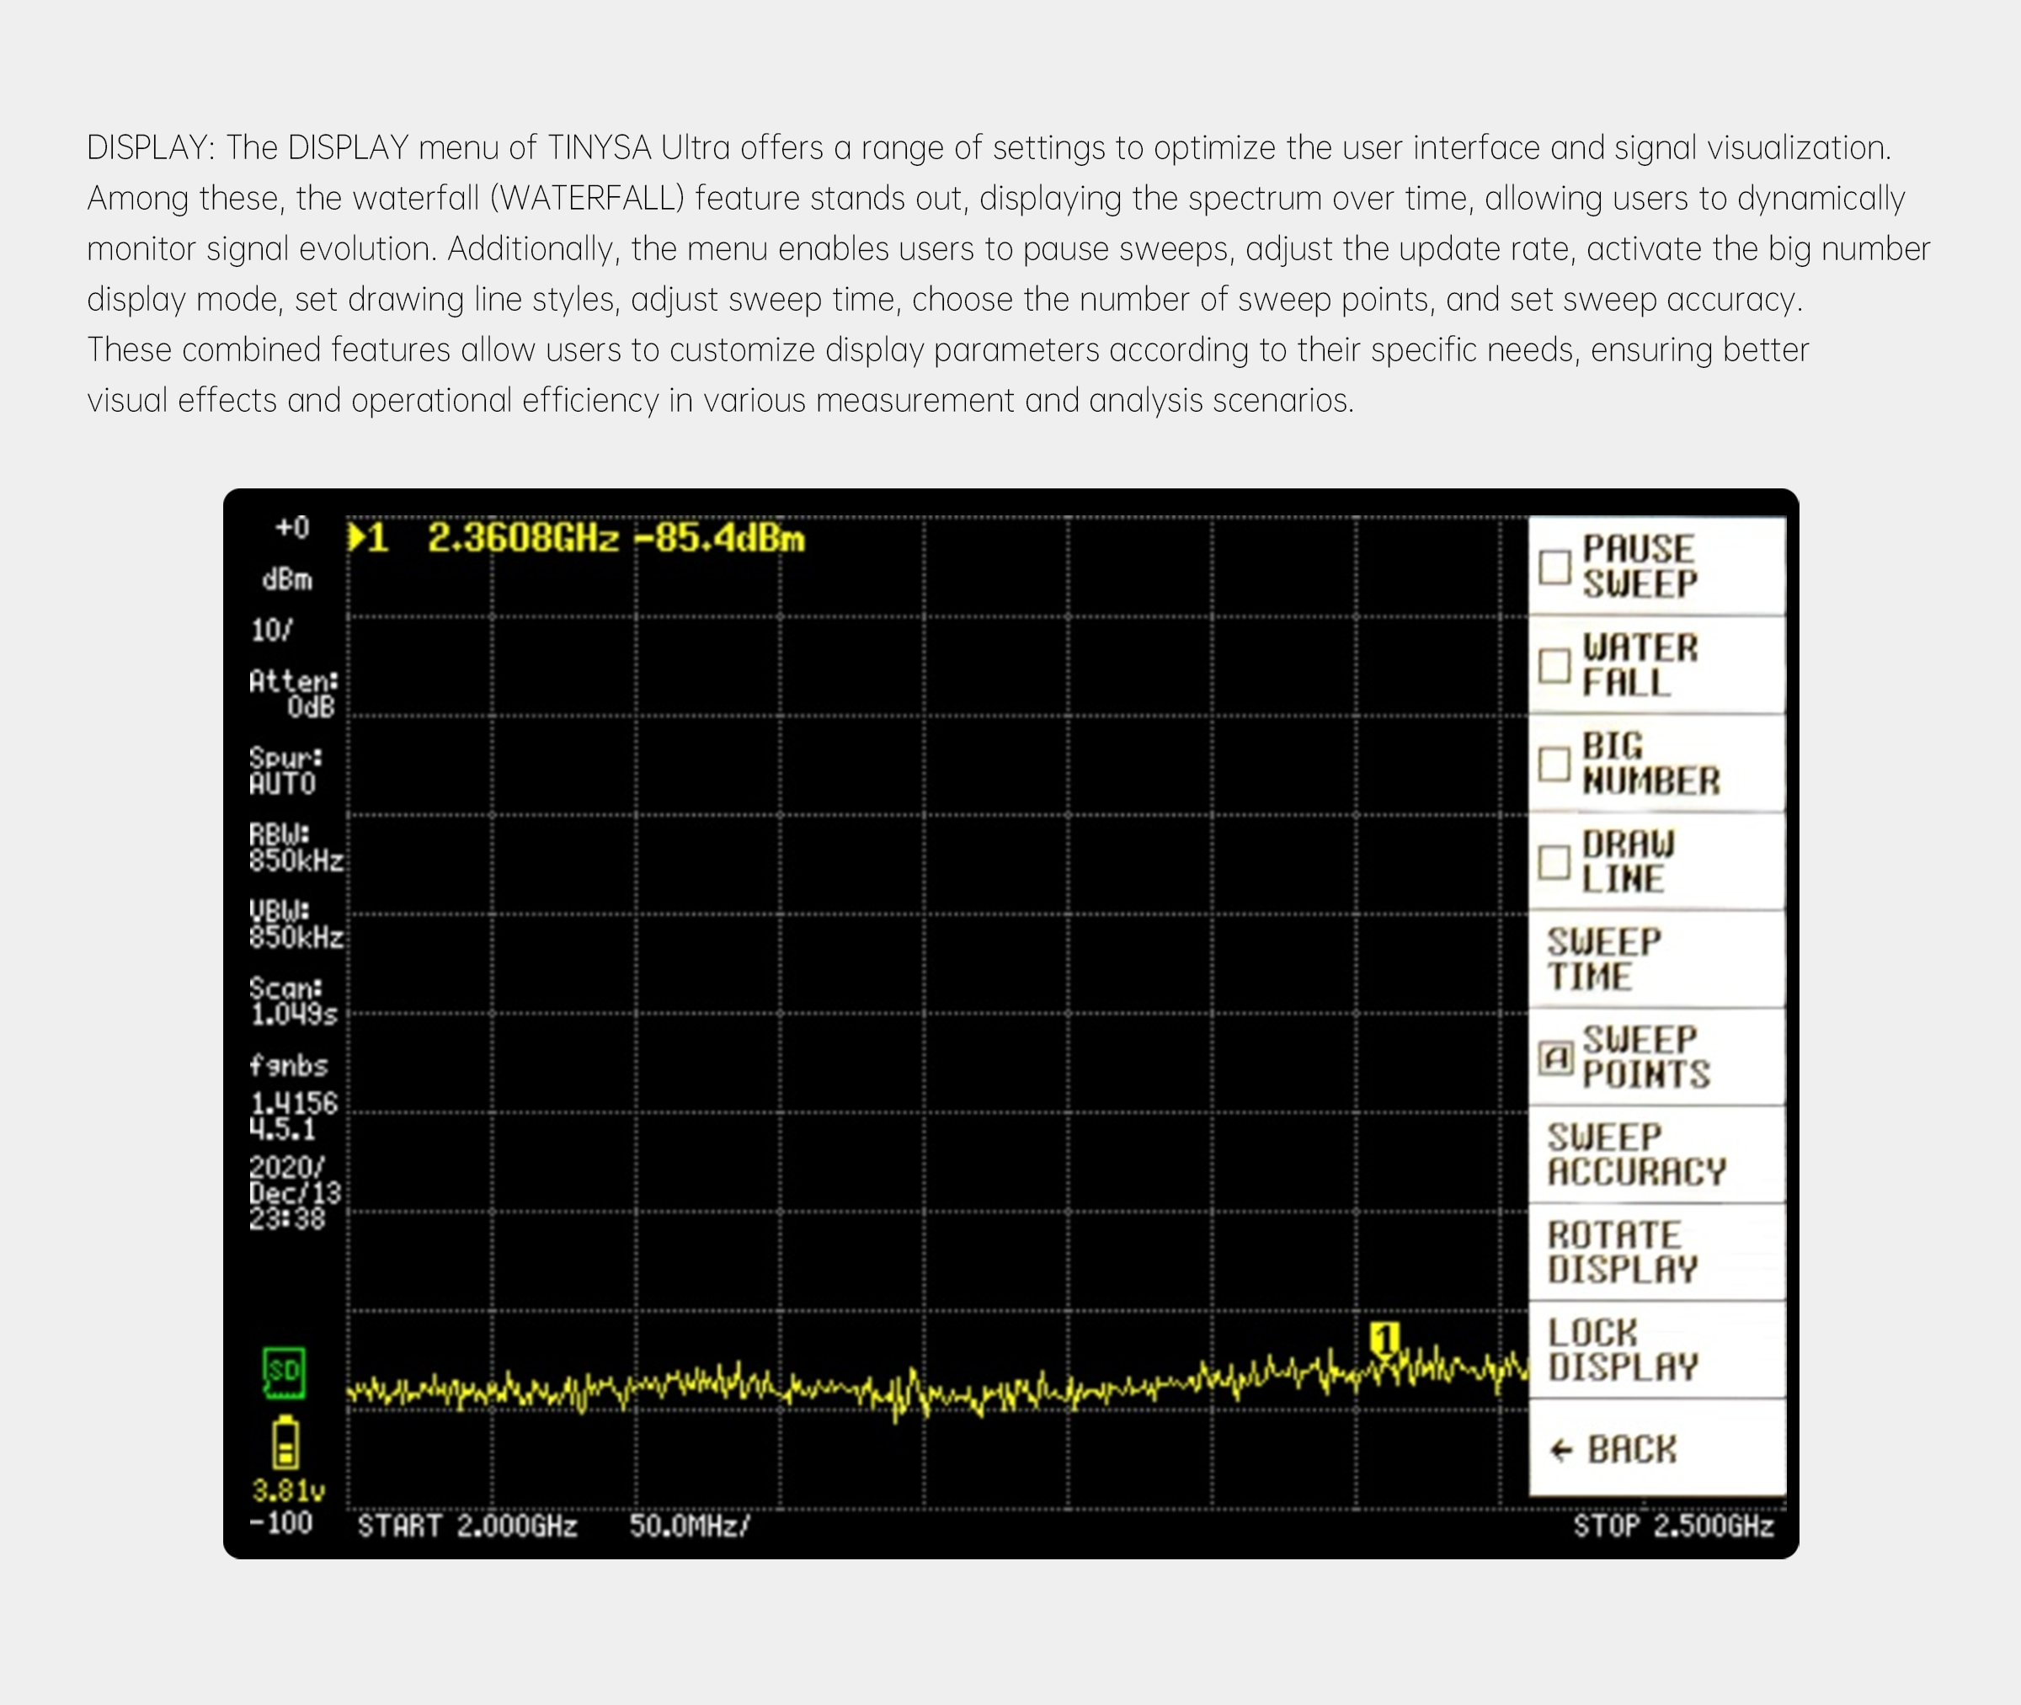Click the Atten 0dB setting

(x=293, y=694)
